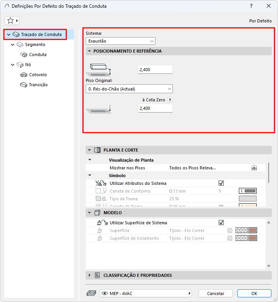Click the home story elevation diagram icon

98,70
